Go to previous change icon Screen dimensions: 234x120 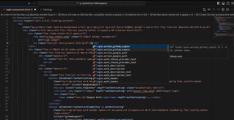pos(209,10)
